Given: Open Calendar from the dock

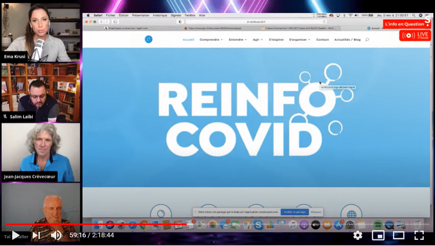Looking at the screenshot, I should pyautogui.click(x=178, y=225).
